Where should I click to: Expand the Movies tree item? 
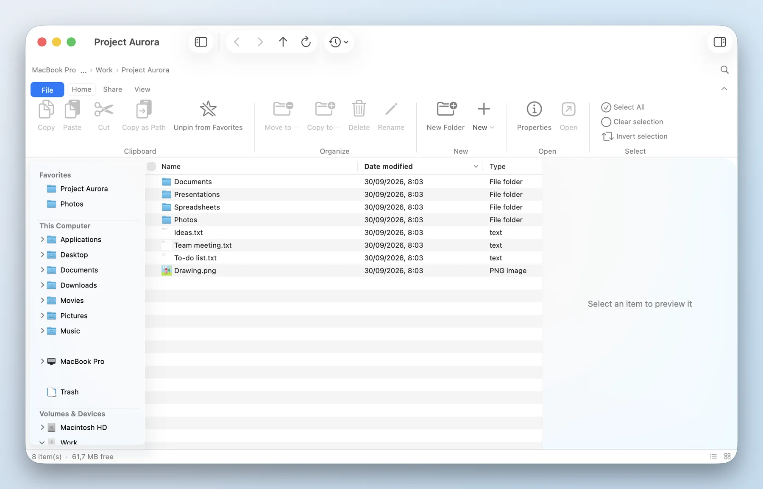(42, 300)
